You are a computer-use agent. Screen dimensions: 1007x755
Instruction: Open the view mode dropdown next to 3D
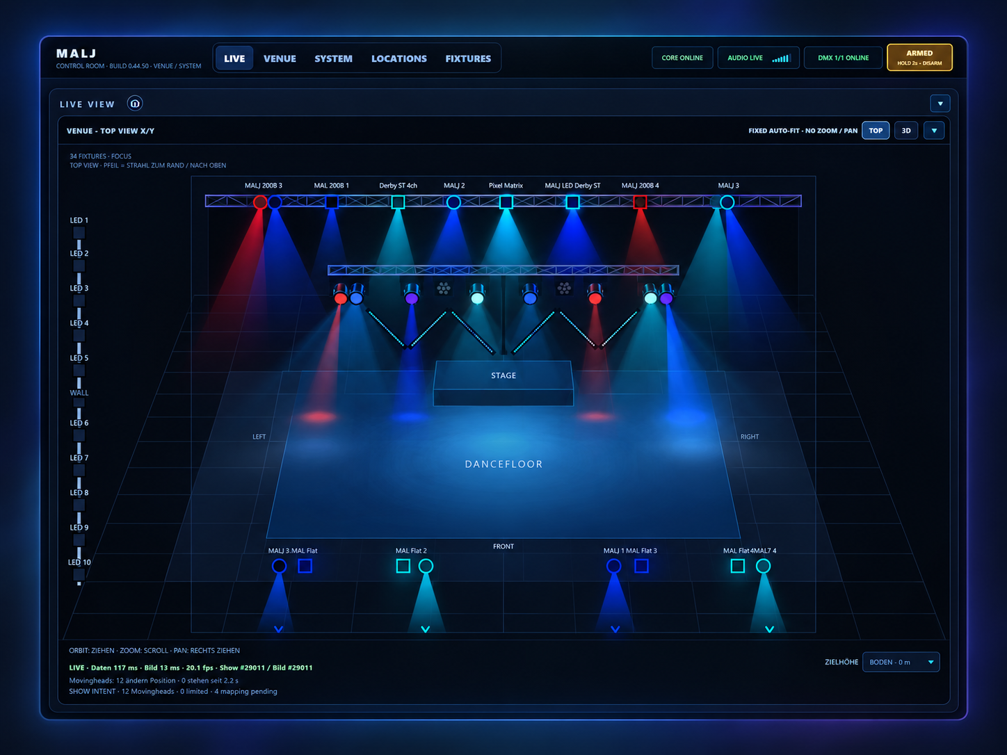(x=934, y=131)
